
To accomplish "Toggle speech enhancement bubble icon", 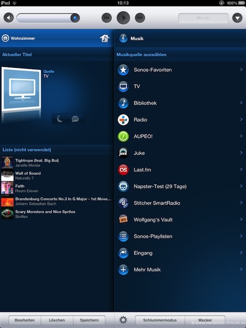I will 75,119.
